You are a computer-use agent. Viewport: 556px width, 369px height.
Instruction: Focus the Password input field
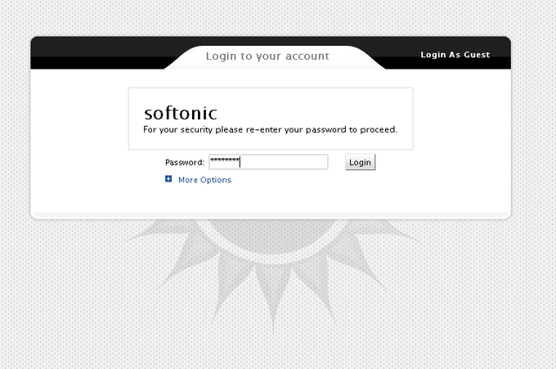pyautogui.click(x=268, y=162)
